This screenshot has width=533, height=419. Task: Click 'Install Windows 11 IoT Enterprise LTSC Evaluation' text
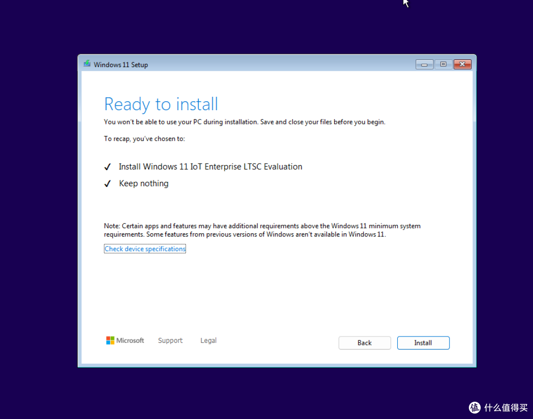pyautogui.click(x=210, y=167)
